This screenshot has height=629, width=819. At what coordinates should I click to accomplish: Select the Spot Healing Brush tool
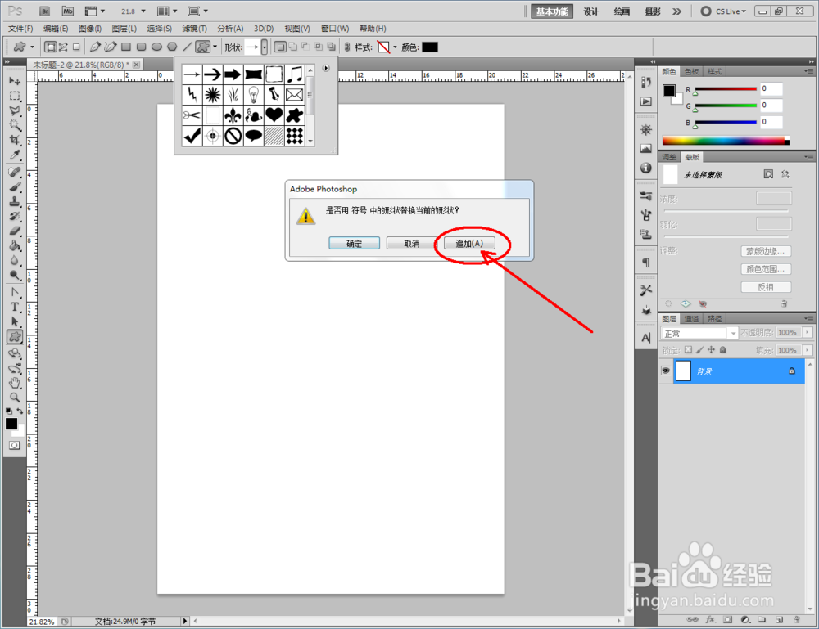point(15,172)
